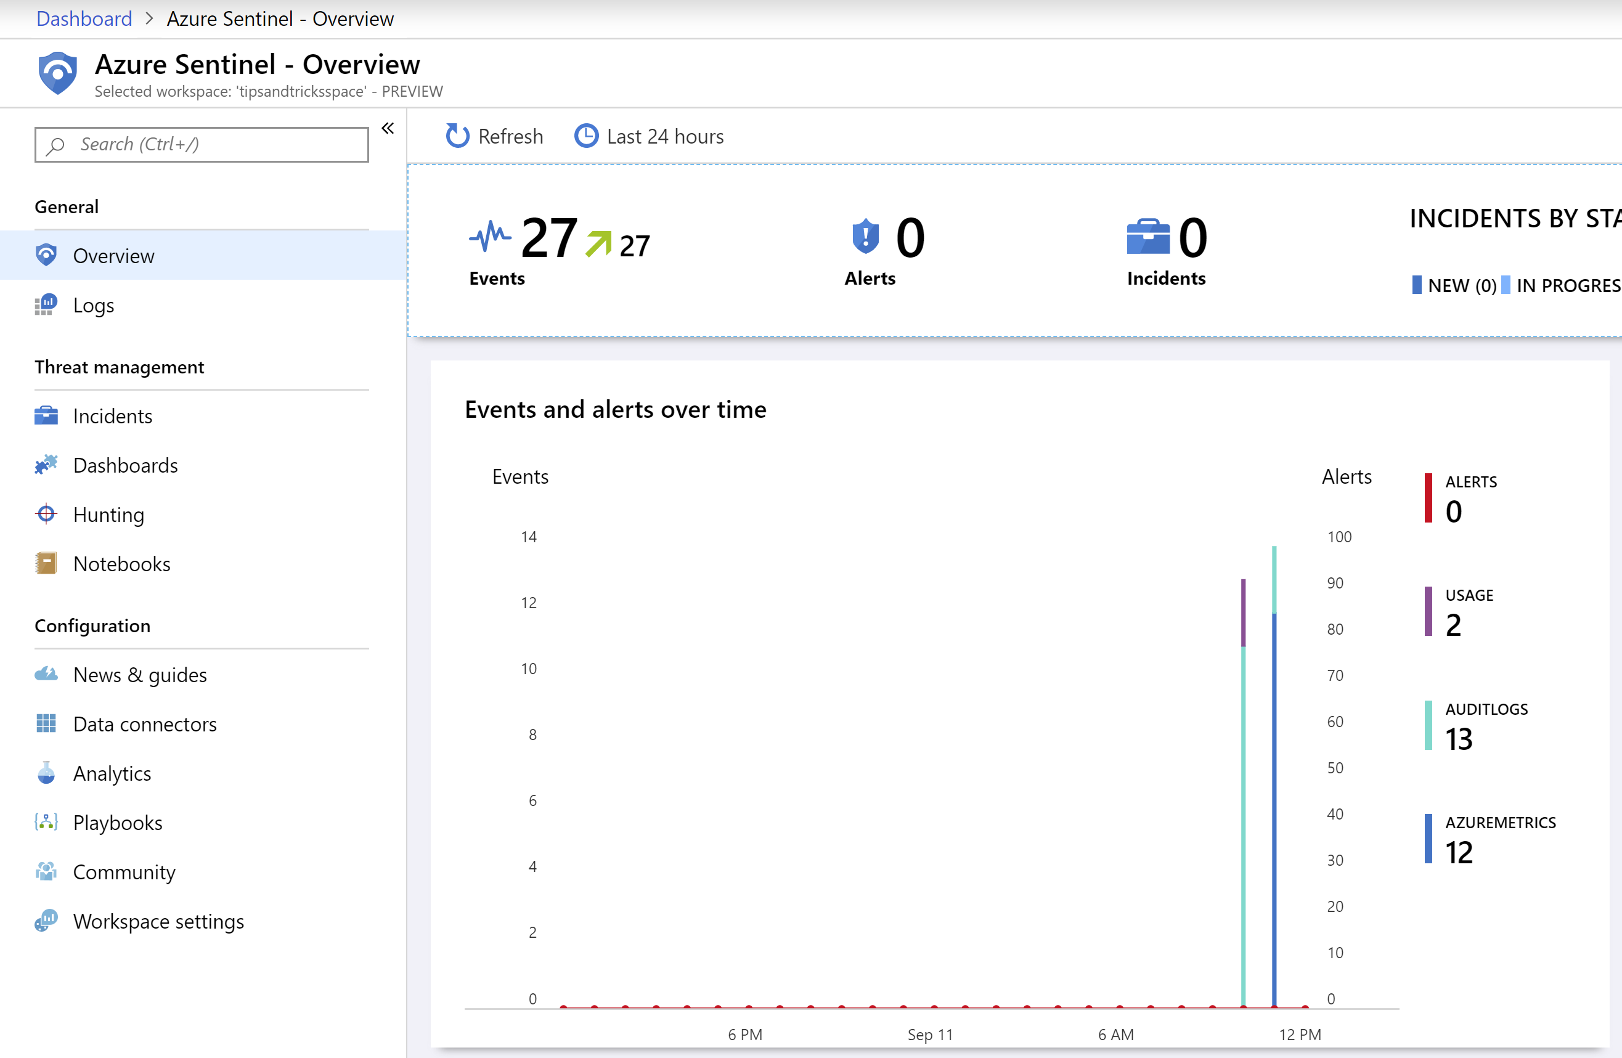This screenshot has width=1622, height=1058.
Task: Click the green trend arrow next to 27
Action: pyautogui.click(x=599, y=244)
